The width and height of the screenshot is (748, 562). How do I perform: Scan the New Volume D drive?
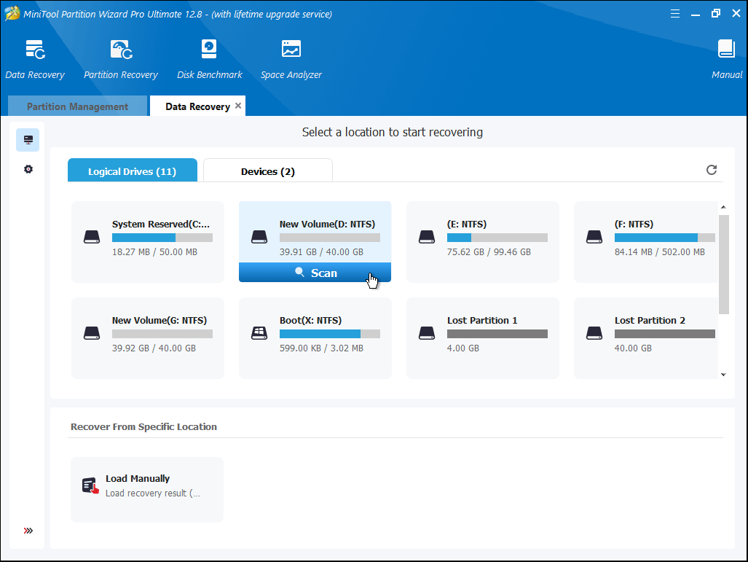[x=315, y=272]
